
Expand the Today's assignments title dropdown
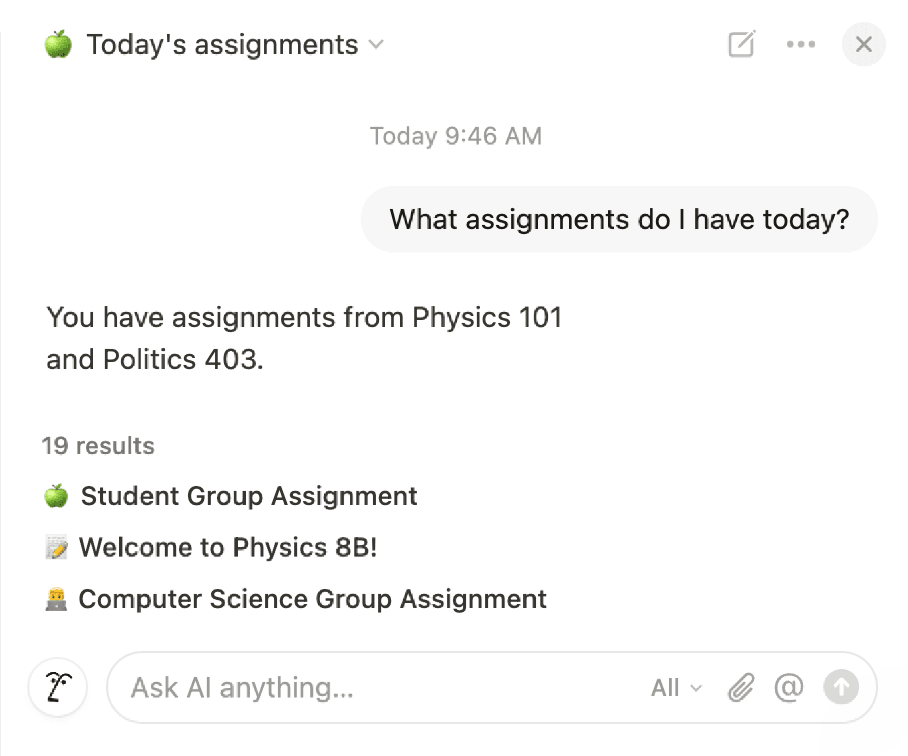pyautogui.click(x=376, y=44)
